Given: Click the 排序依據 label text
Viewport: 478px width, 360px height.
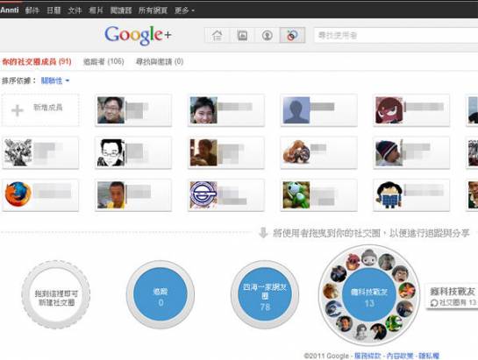Looking at the screenshot, I should point(18,81).
